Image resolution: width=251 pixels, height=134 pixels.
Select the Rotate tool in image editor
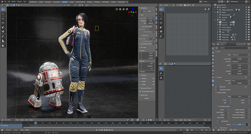[161, 23]
